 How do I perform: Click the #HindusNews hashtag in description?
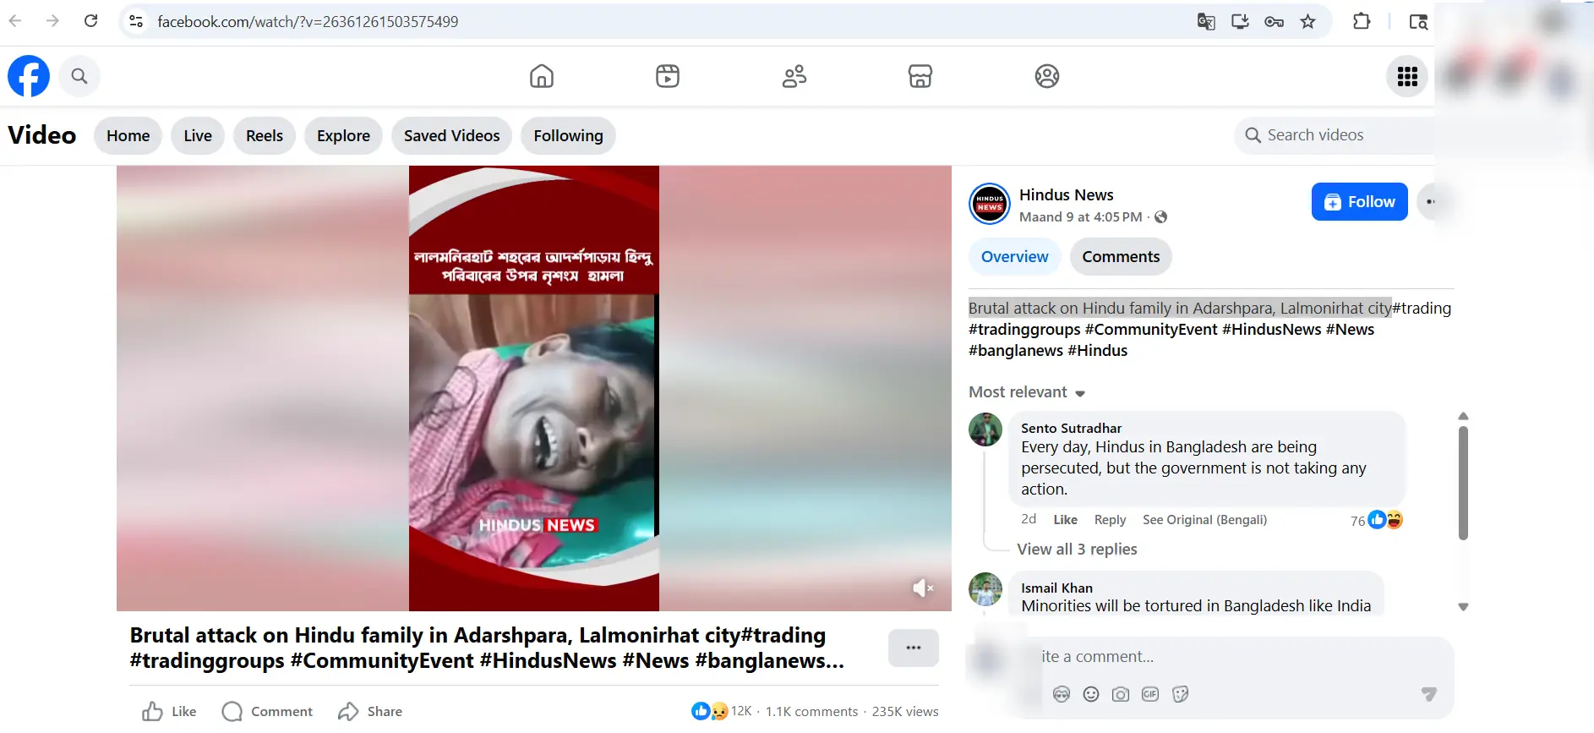1272,330
